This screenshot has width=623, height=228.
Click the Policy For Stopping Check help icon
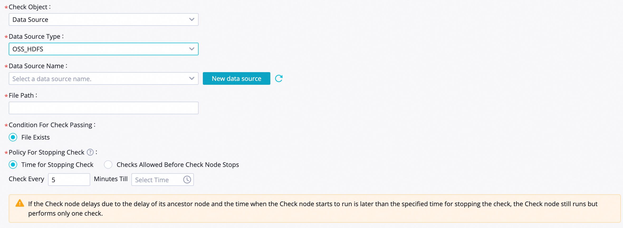(90, 152)
